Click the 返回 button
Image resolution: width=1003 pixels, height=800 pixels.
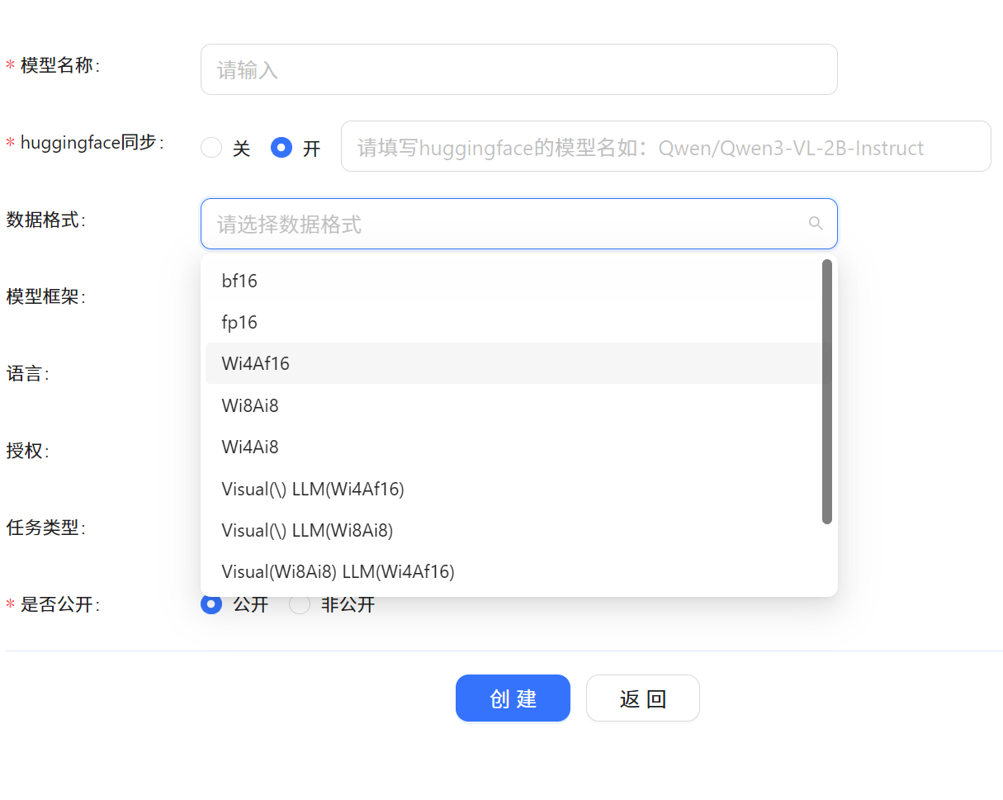click(643, 698)
